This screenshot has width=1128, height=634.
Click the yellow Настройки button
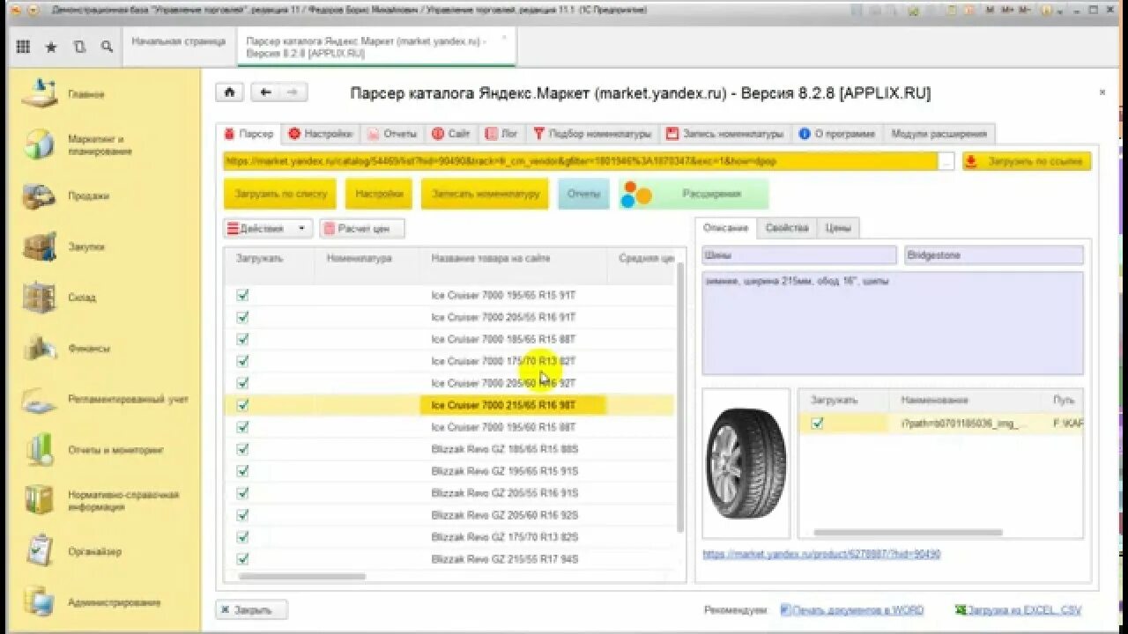(x=379, y=194)
